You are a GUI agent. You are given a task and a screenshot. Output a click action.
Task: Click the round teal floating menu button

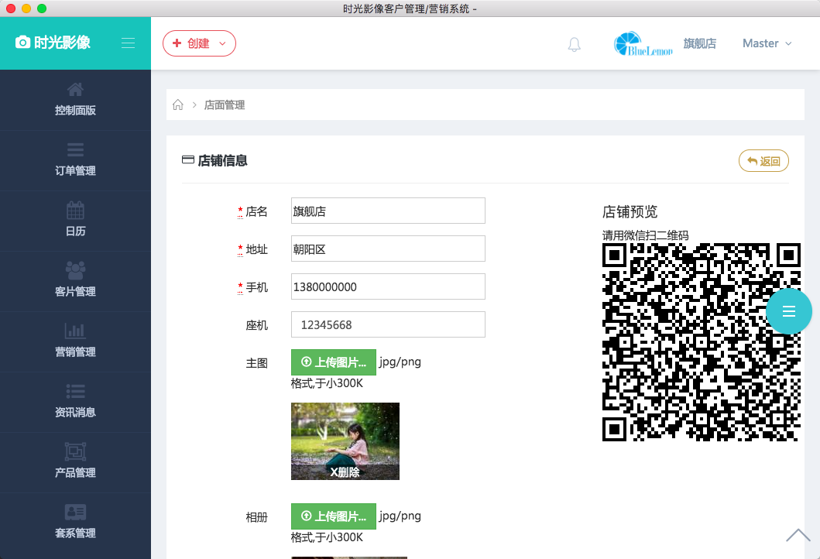coord(789,311)
